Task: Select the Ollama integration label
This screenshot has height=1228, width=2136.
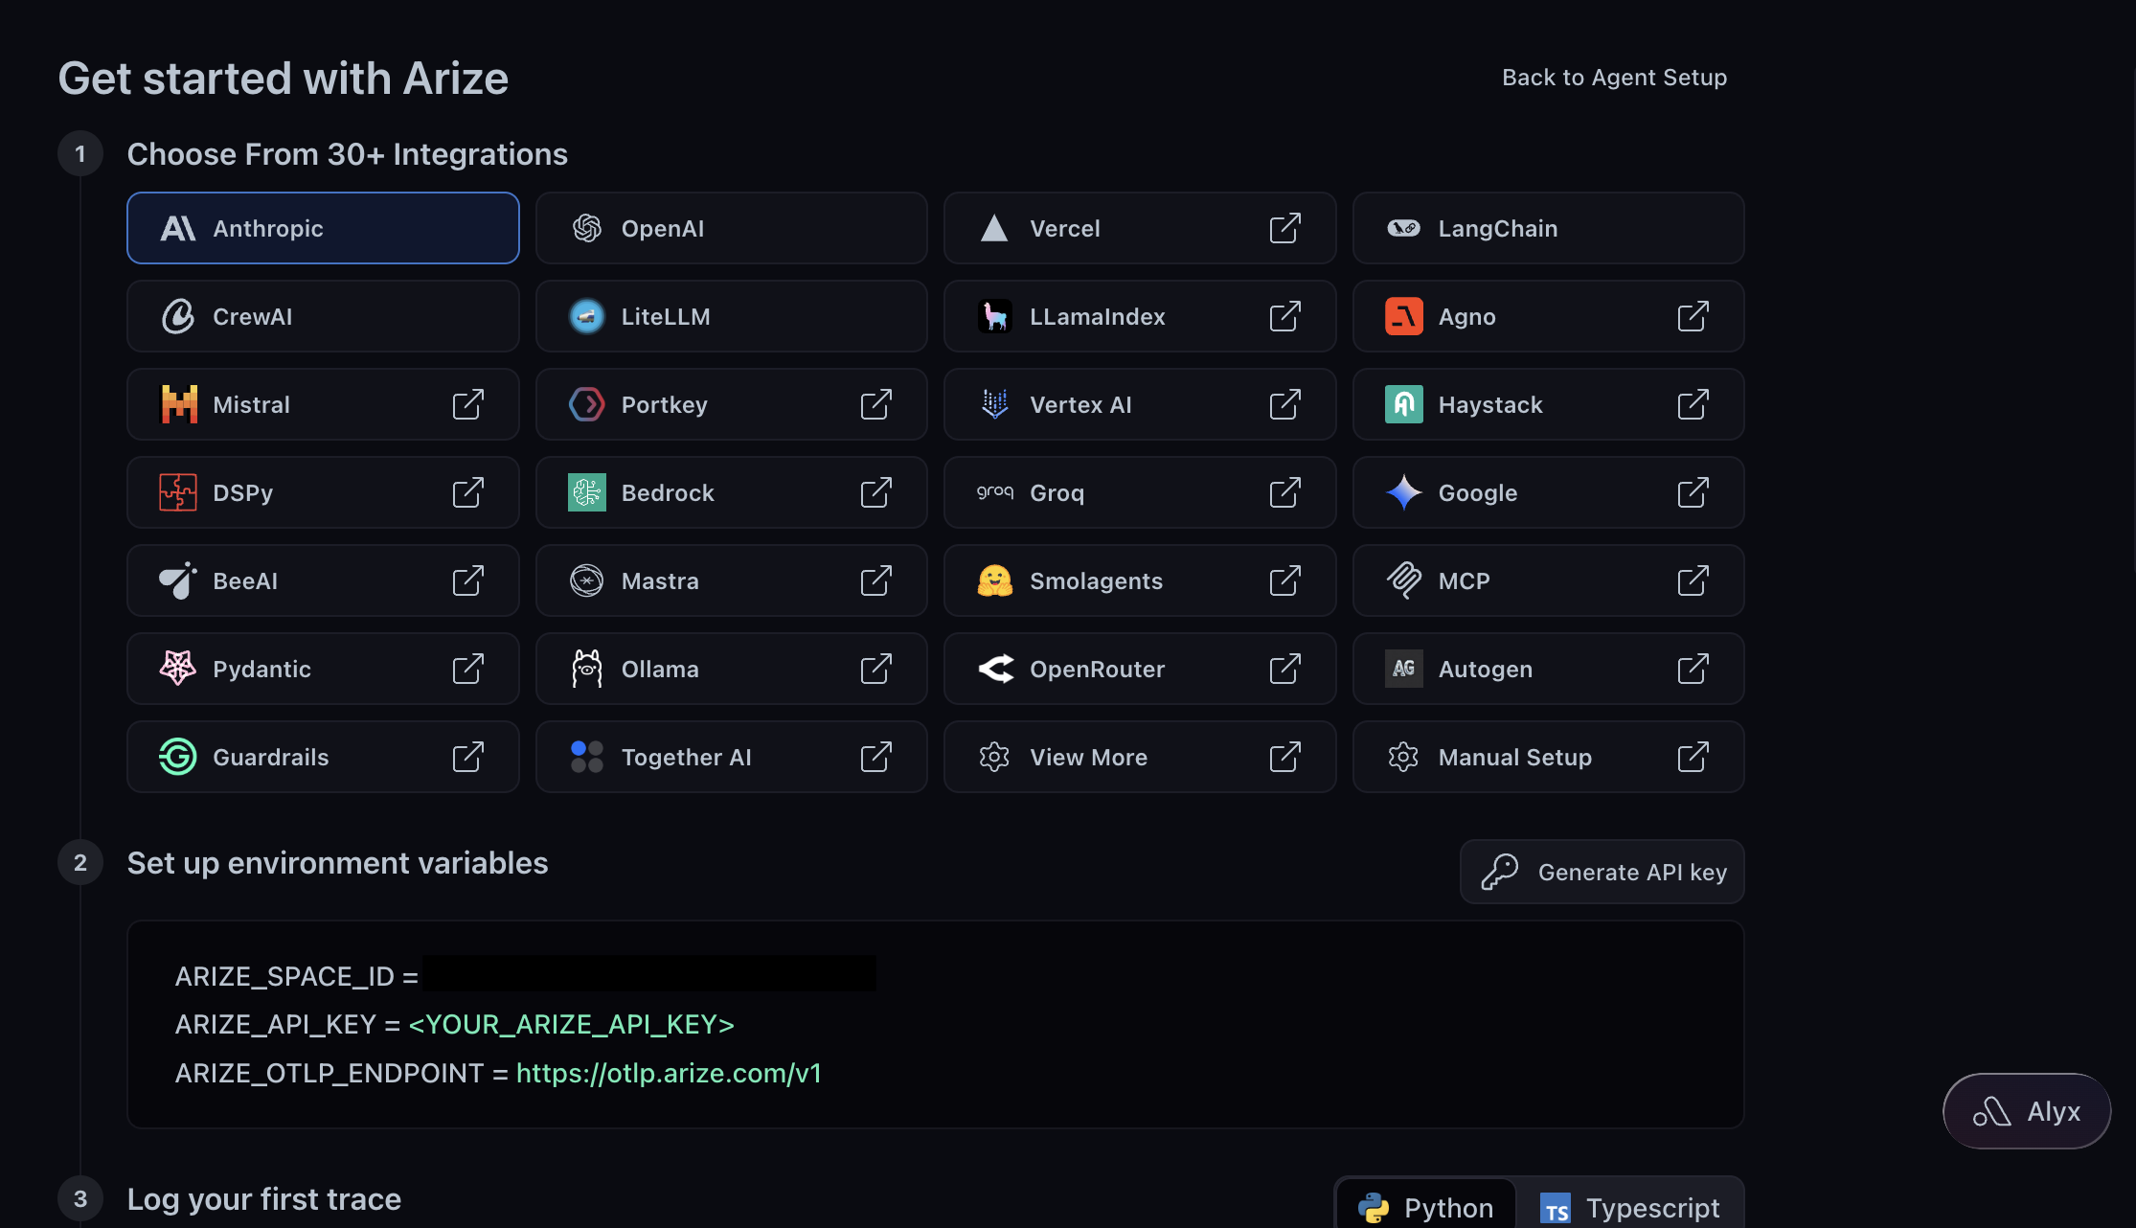Action: pyautogui.click(x=660, y=669)
